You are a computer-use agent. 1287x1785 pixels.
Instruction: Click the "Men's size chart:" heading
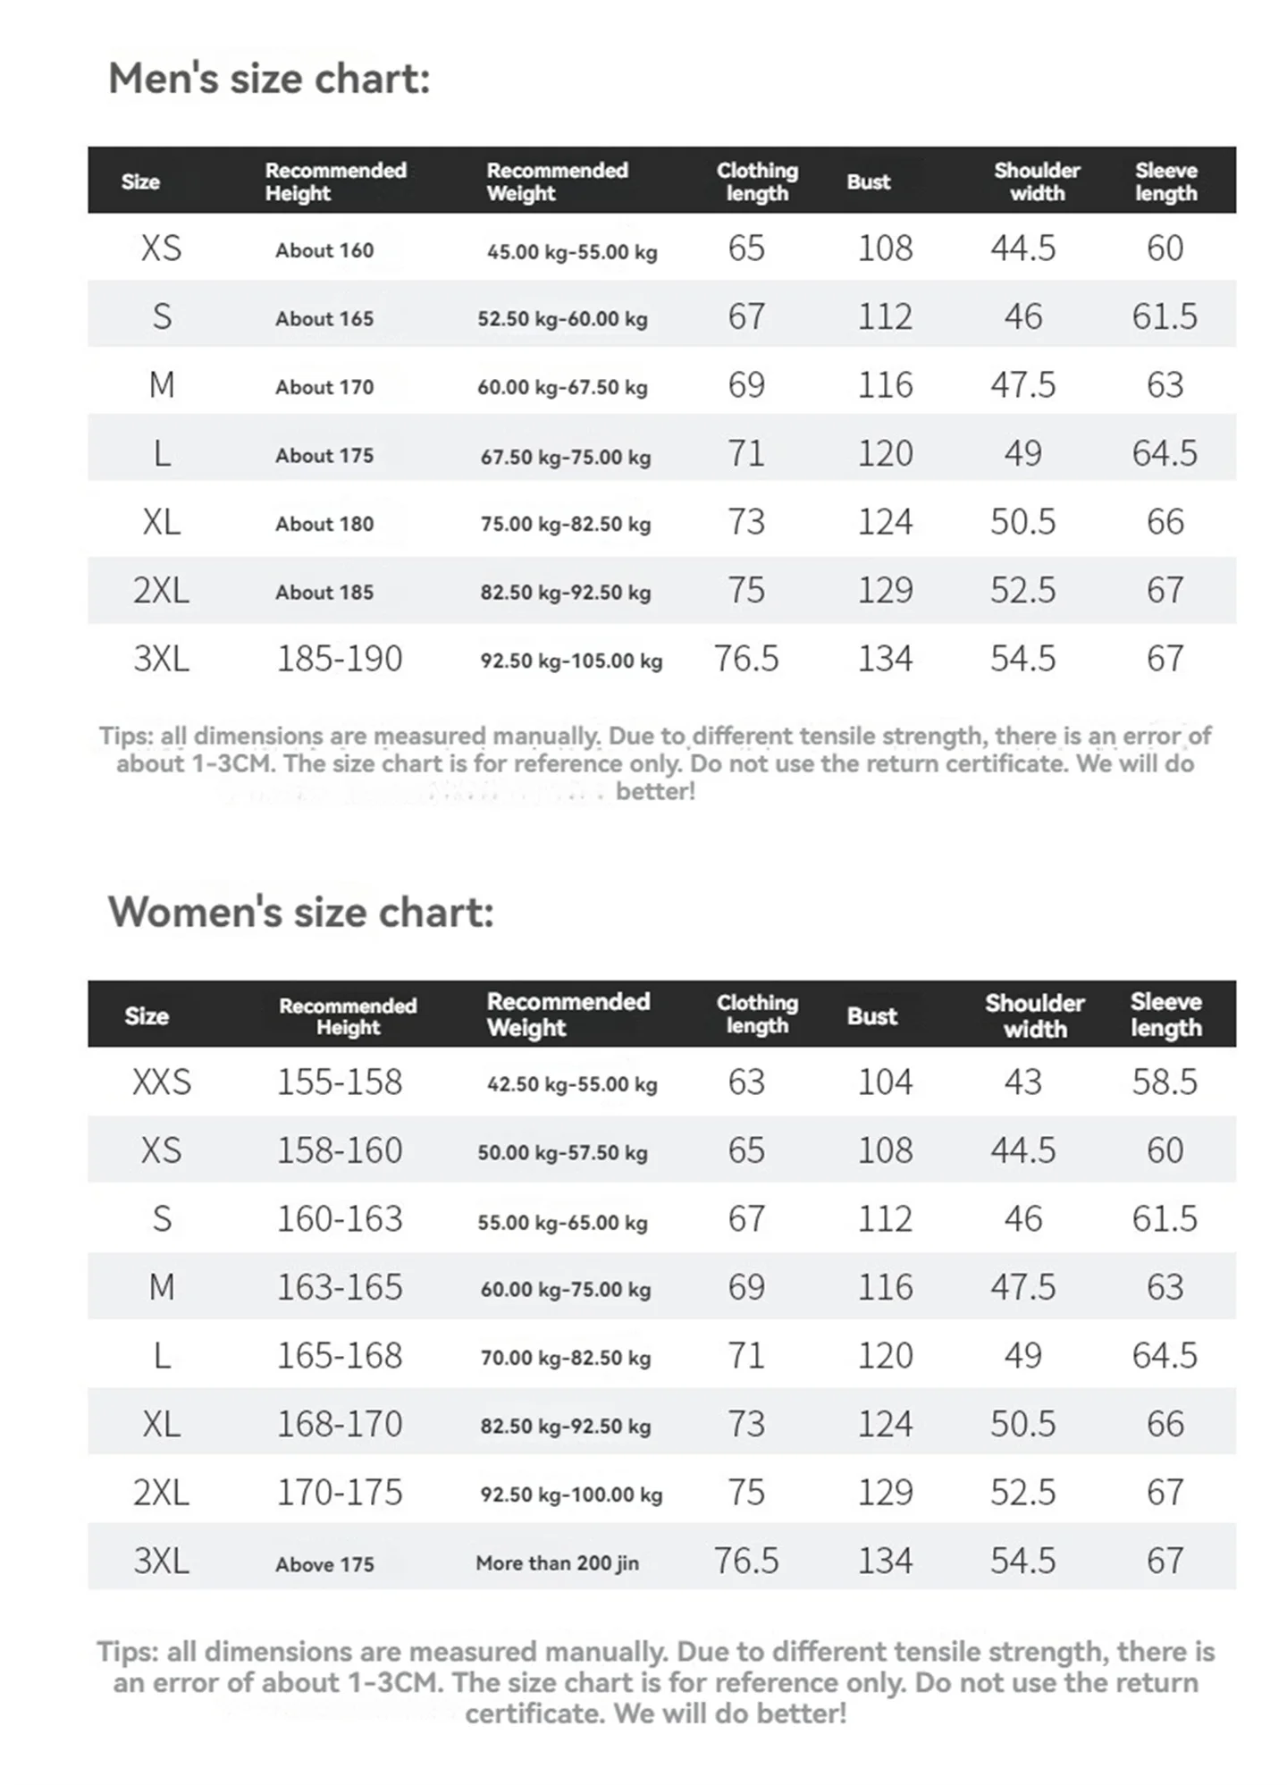[x=269, y=79]
